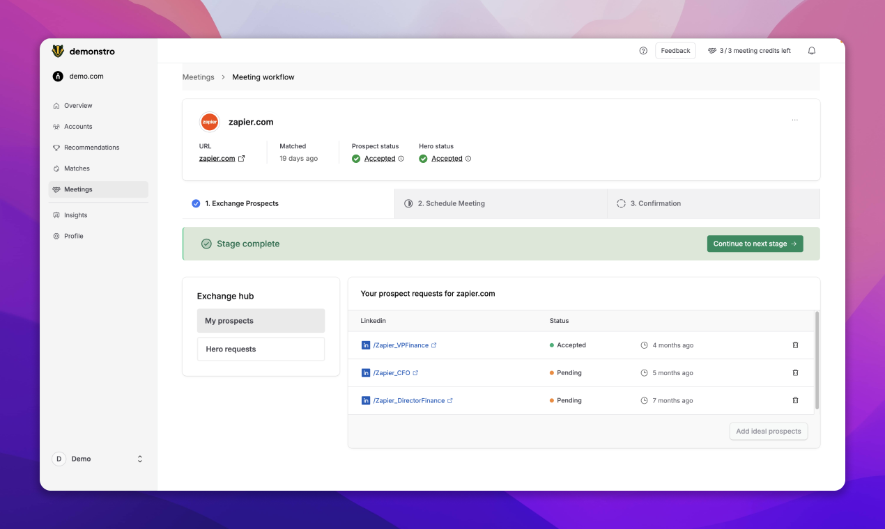885x529 pixels.
Task: Delete the /Zapier_CFO prospect request
Action: point(796,373)
